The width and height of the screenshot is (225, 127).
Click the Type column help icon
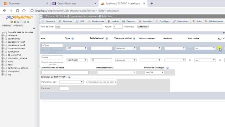[73, 38]
